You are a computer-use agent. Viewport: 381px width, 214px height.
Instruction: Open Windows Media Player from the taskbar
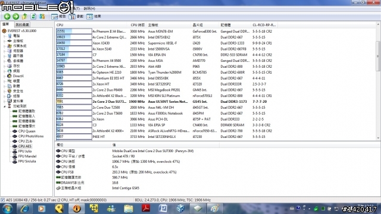(41, 209)
